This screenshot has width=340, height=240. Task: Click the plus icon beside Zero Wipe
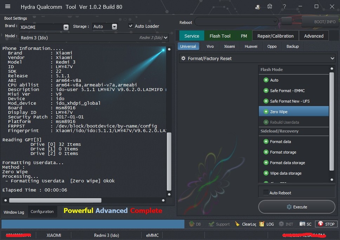click(266, 112)
